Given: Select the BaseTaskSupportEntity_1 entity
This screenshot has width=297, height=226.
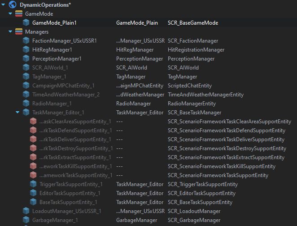Looking at the screenshot, I should coord(68,202).
